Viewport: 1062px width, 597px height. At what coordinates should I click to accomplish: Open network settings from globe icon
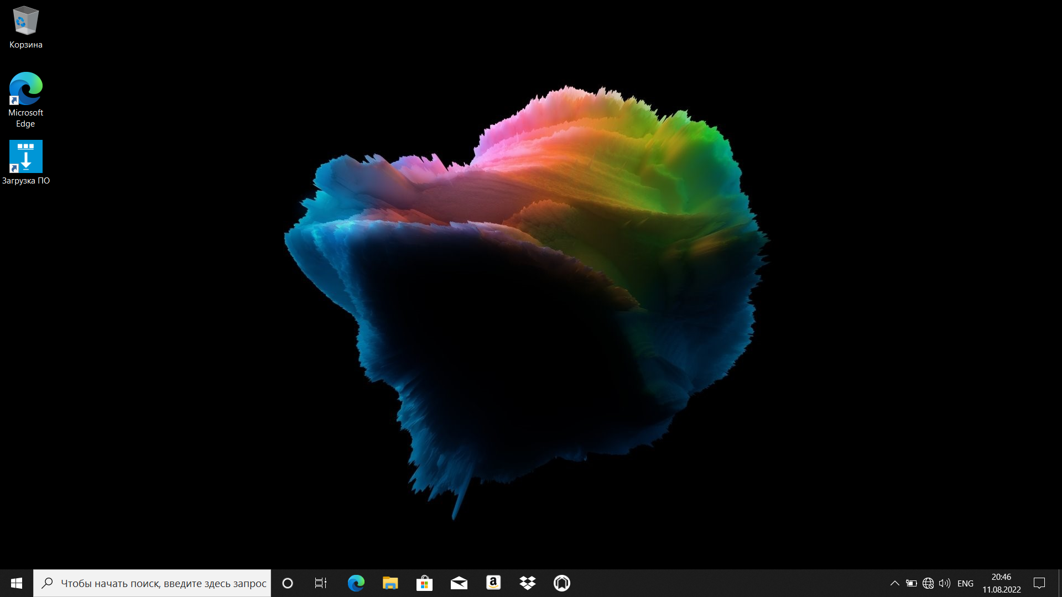(x=928, y=583)
